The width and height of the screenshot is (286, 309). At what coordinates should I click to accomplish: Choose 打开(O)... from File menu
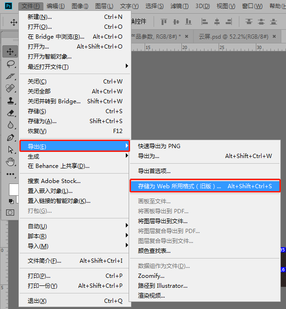click(x=75, y=27)
